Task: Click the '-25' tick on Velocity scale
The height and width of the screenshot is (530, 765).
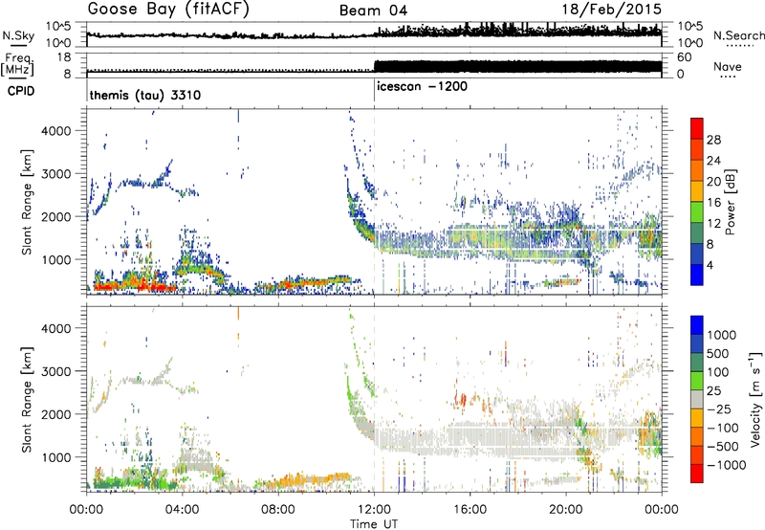Action: click(720, 409)
